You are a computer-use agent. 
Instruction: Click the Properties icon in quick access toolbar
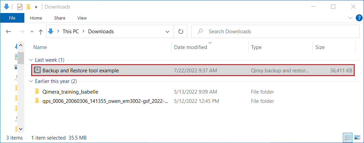tap(20, 7)
